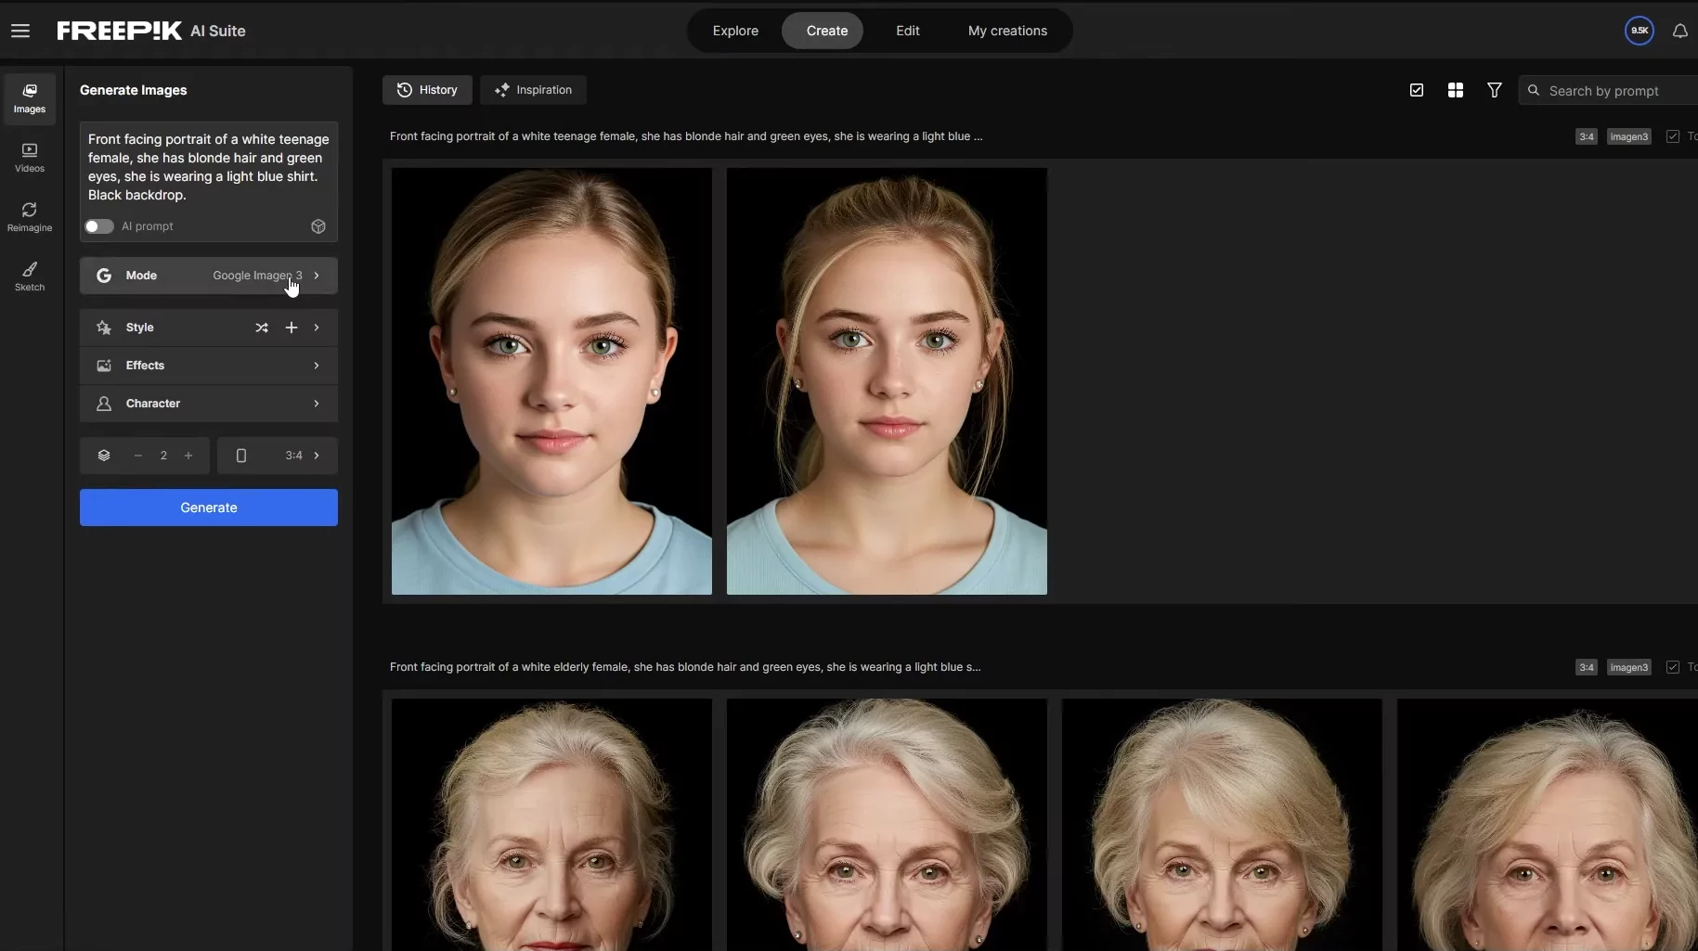Open the Sketch tool in sidebar
The width and height of the screenshot is (1698, 951).
click(30, 276)
